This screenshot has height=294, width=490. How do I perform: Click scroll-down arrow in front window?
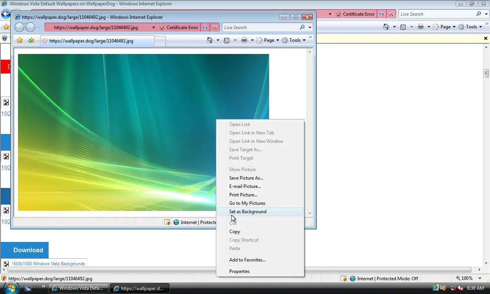pyautogui.click(x=310, y=214)
